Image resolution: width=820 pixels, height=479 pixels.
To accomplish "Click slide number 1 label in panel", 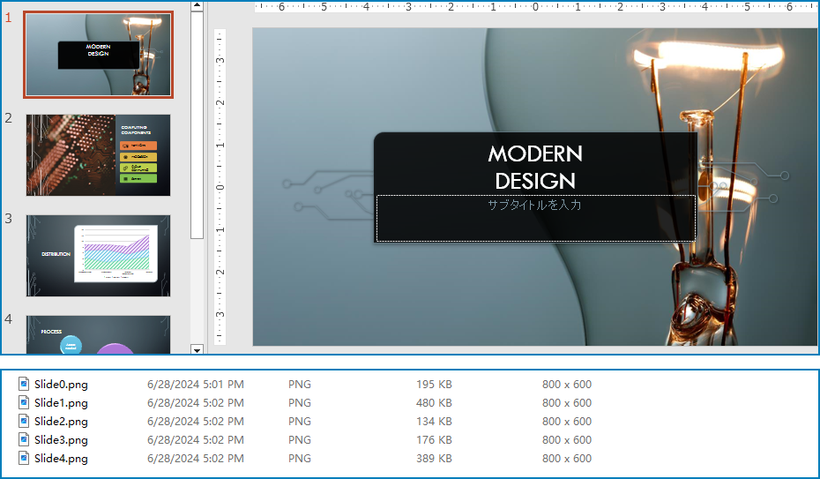I will pyautogui.click(x=8, y=18).
